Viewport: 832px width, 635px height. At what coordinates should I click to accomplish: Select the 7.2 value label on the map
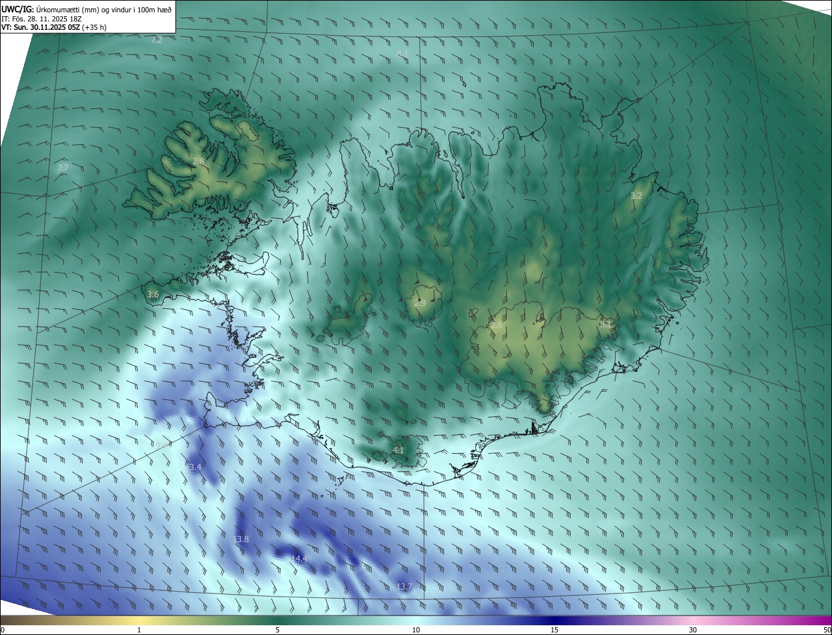tap(157, 40)
